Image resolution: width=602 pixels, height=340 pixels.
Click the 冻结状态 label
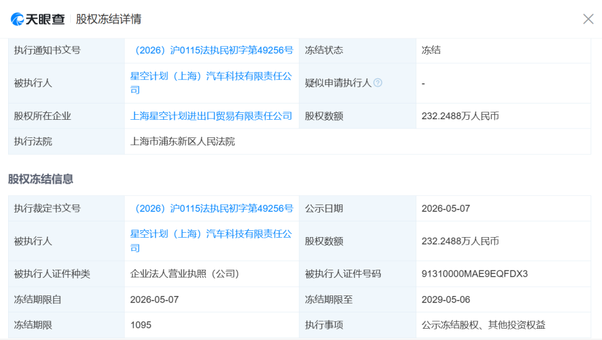click(324, 50)
